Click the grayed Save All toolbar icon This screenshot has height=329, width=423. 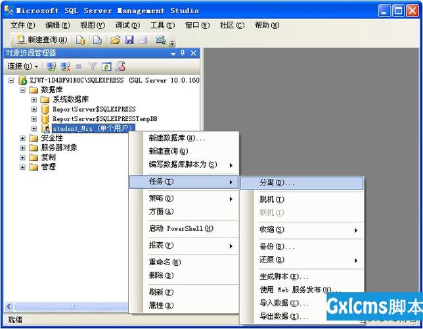click(143, 40)
